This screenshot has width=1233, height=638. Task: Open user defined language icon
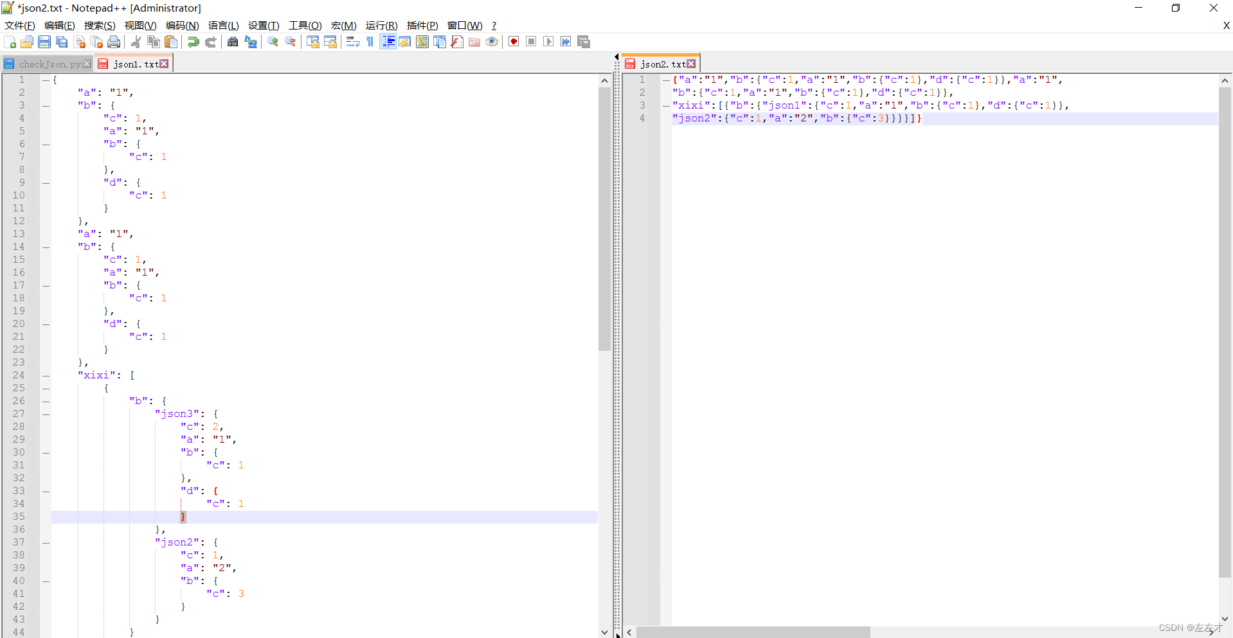405,42
